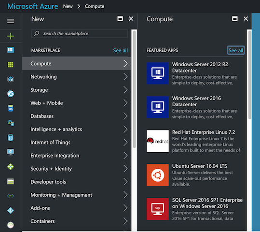260x232 pixels.
Task: Expand the Networking category chevron
Action: point(125,77)
